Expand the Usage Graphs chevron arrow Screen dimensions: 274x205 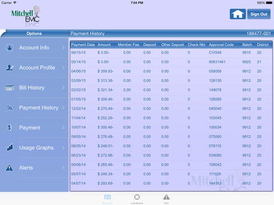(63, 147)
